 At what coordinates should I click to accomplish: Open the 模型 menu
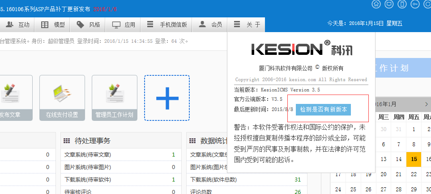pos(53,25)
